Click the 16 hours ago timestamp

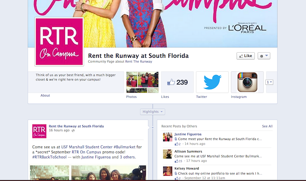point(59,131)
